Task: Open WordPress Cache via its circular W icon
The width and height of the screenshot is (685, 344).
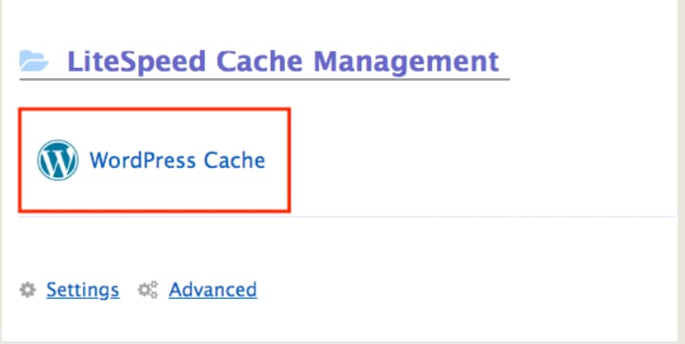Action: (x=58, y=160)
